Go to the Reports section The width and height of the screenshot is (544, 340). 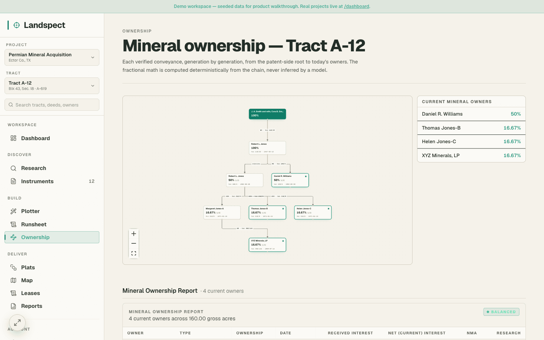[52, 306]
